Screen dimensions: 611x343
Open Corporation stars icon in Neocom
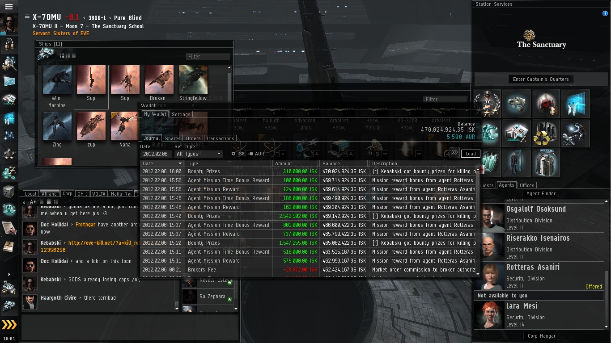tap(9, 155)
